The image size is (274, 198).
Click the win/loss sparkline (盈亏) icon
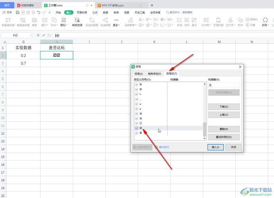coord(194,22)
